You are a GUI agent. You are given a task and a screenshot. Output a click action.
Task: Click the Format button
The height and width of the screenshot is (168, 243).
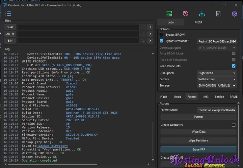coord(198,117)
